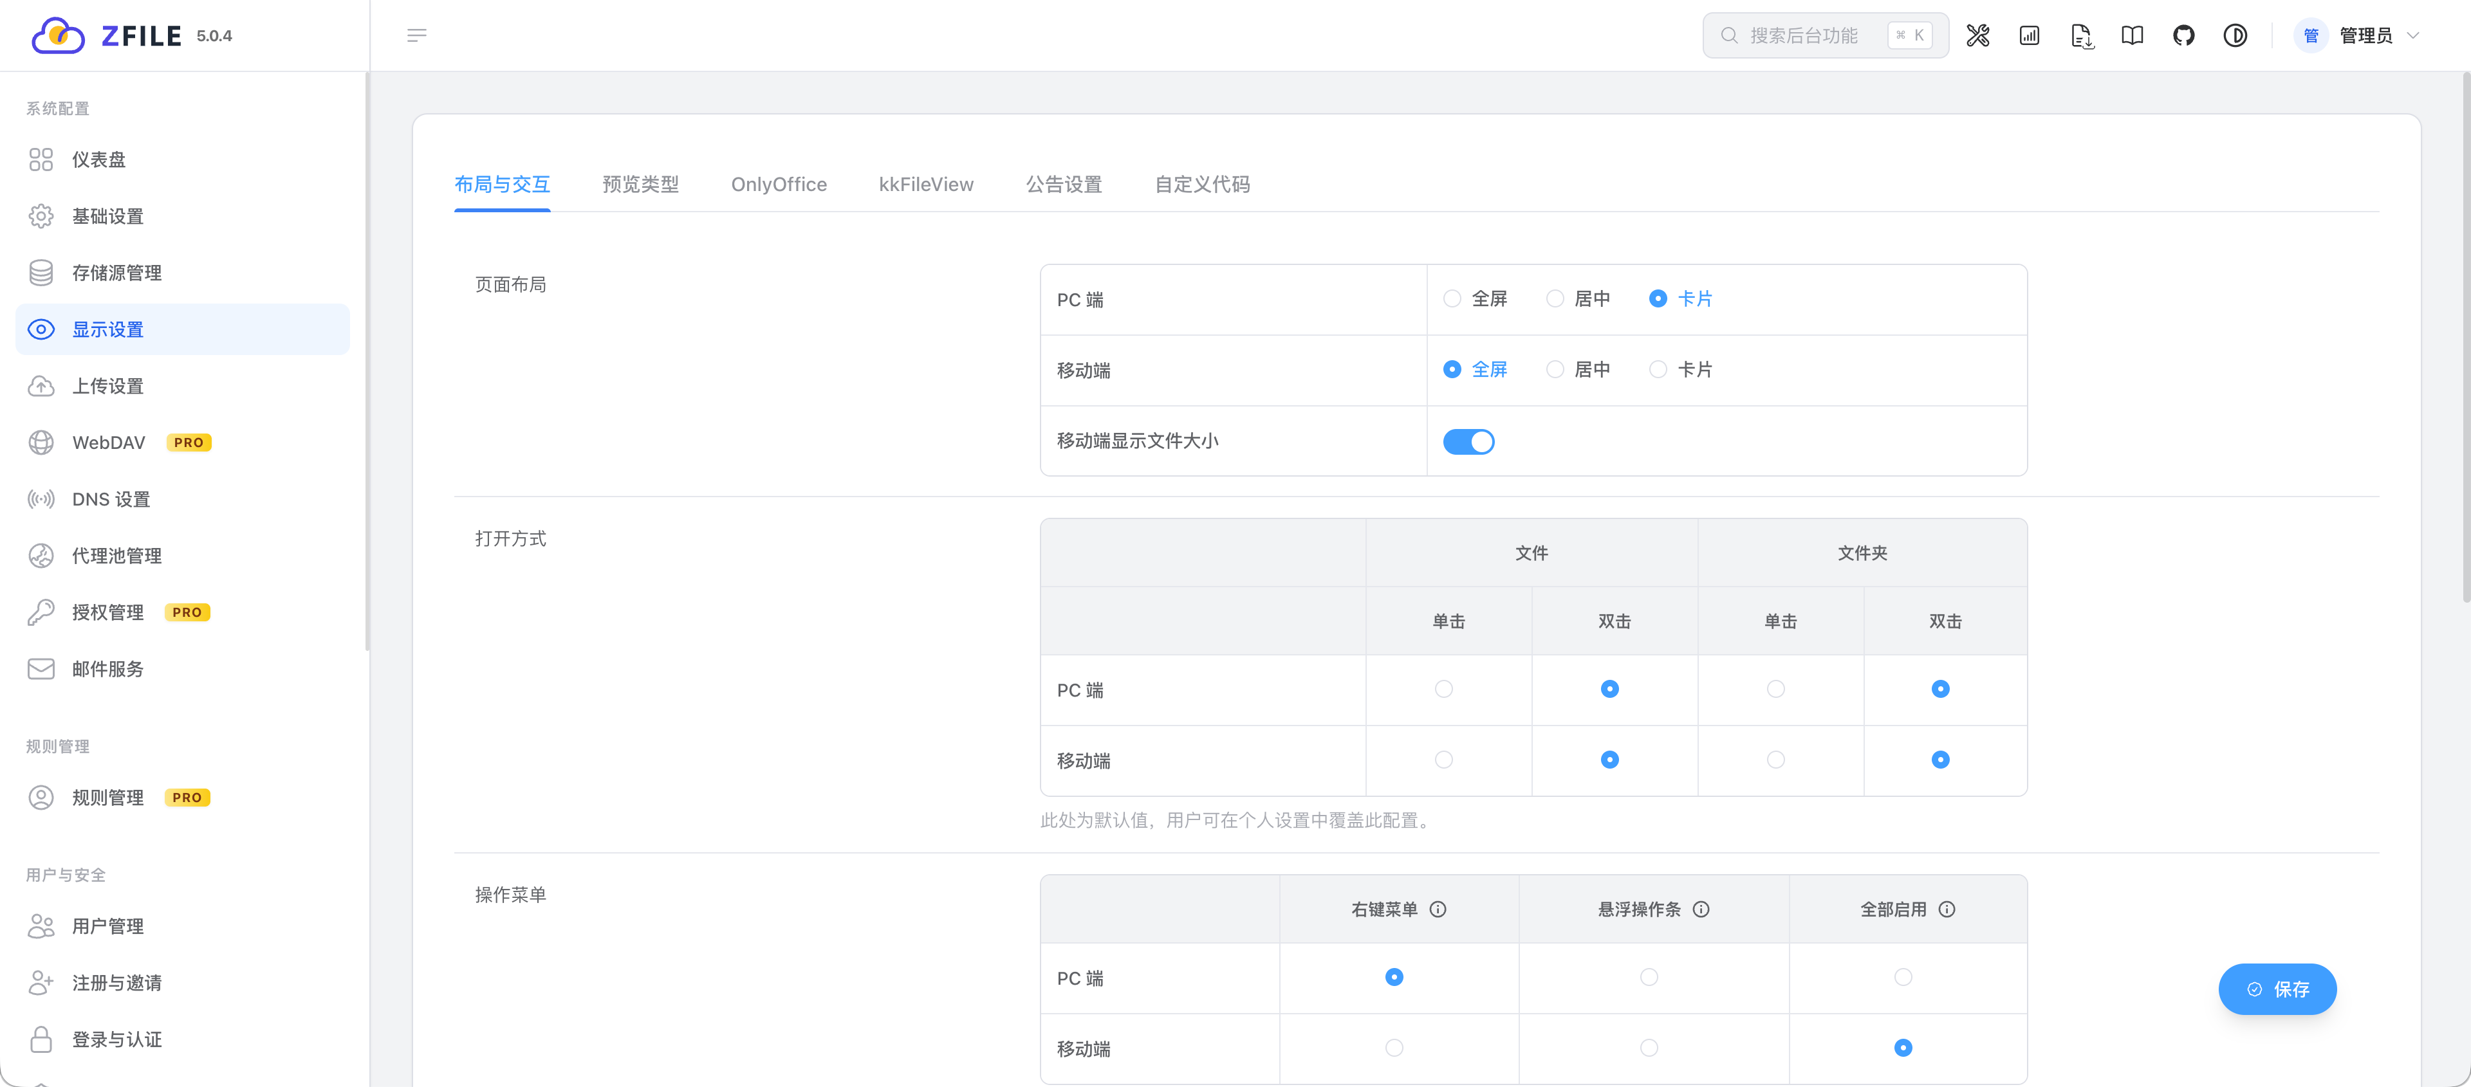Open the GitHub icon link

pos(2184,35)
